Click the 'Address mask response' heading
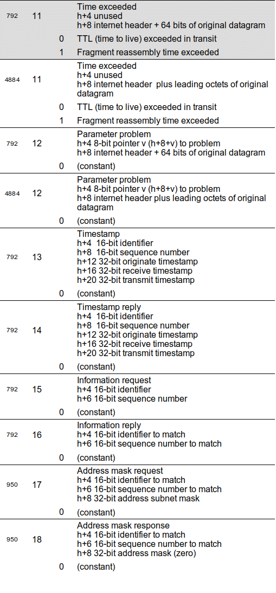The height and width of the screenshot is (593, 276). (x=123, y=526)
